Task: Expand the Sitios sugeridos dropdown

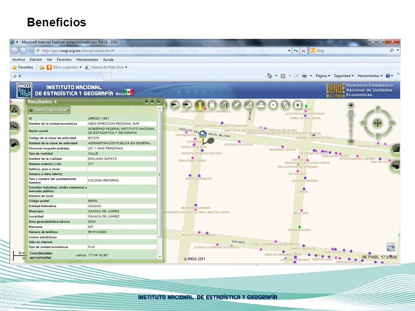Action: [x=80, y=67]
